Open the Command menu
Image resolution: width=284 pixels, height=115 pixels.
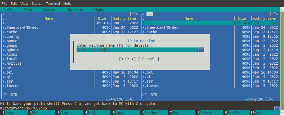[x=50, y=9]
